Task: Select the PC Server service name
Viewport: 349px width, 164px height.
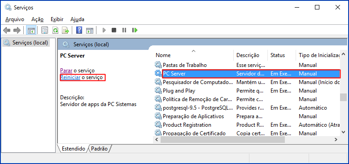Action: (174, 74)
